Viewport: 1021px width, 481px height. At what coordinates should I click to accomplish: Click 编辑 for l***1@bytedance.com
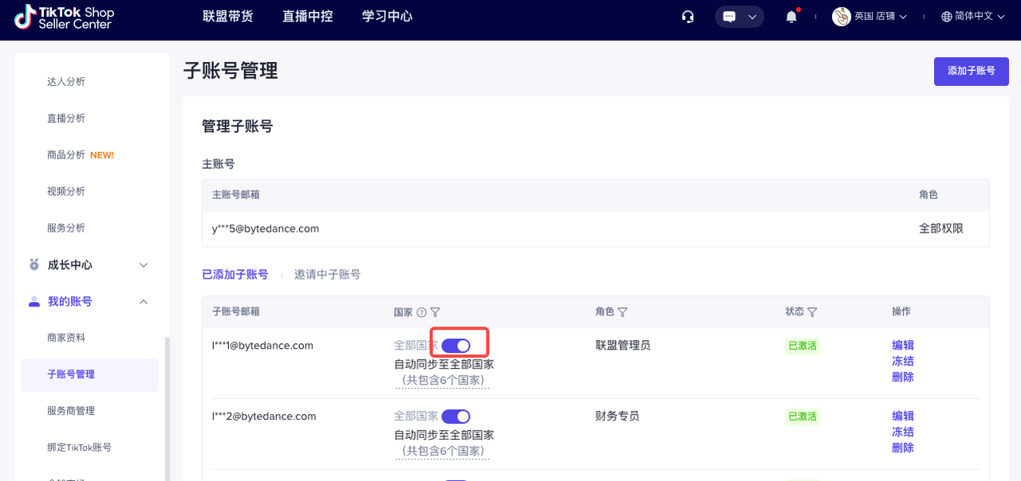[902, 345]
